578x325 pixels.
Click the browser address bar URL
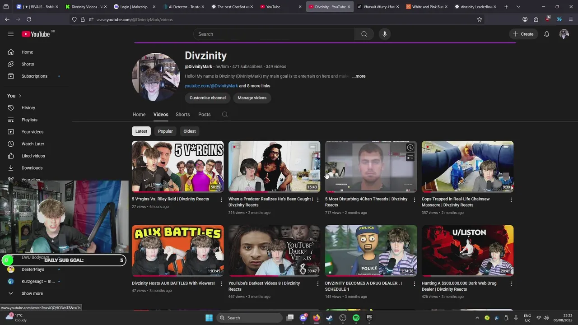pos(135,19)
